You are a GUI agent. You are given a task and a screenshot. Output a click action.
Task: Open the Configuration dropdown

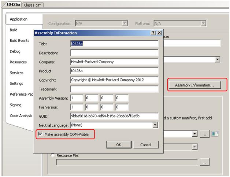coord(125,23)
